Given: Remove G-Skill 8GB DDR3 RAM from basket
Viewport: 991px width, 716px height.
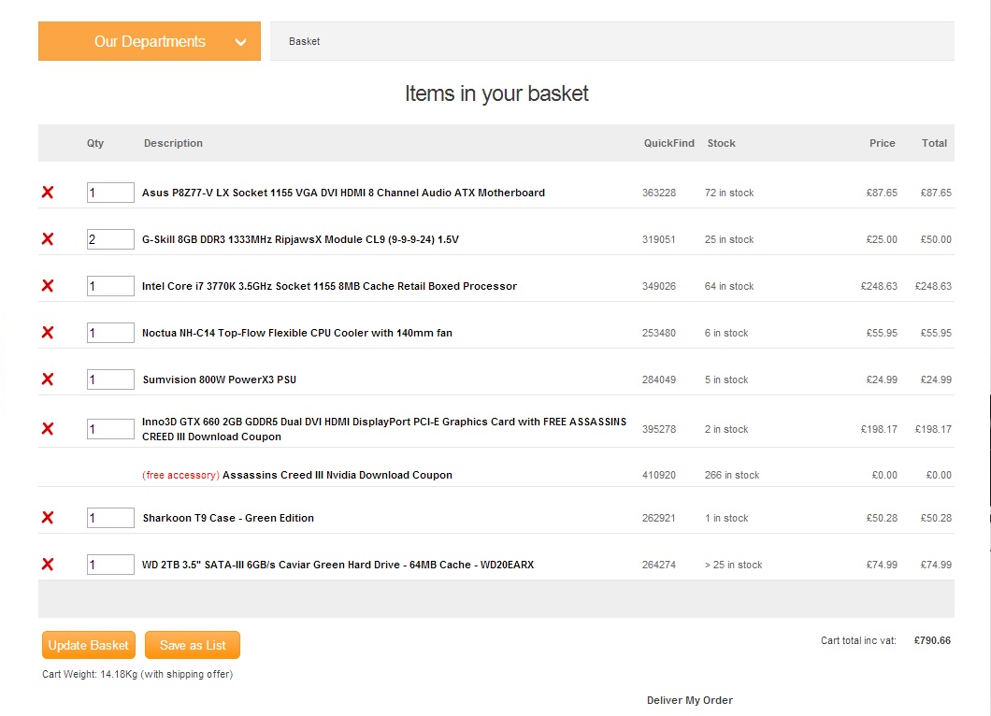Looking at the screenshot, I should [x=48, y=239].
